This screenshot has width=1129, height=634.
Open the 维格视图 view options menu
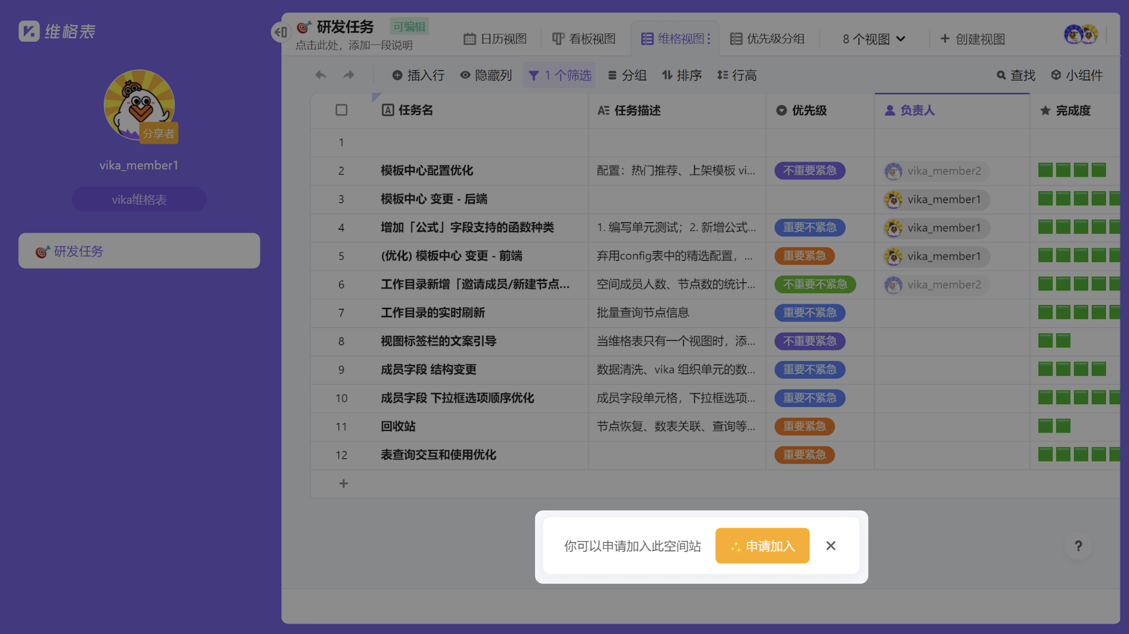click(x=710, y=39)
